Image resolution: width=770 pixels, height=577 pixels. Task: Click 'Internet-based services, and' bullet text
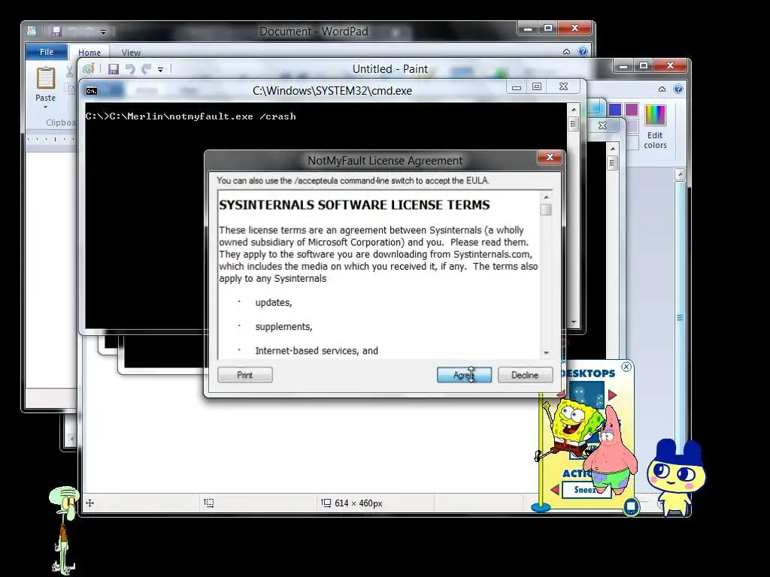point(317,351)
